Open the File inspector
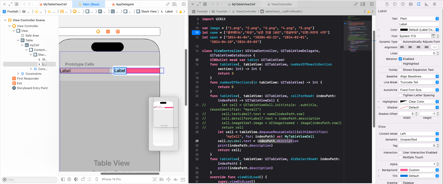This screenshot has width=443, height=184. [387, 4]
